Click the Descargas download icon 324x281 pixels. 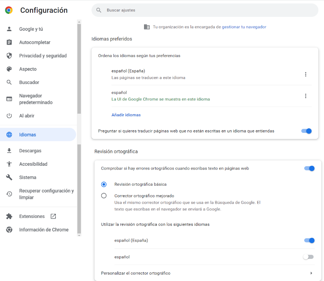point(9,150)
